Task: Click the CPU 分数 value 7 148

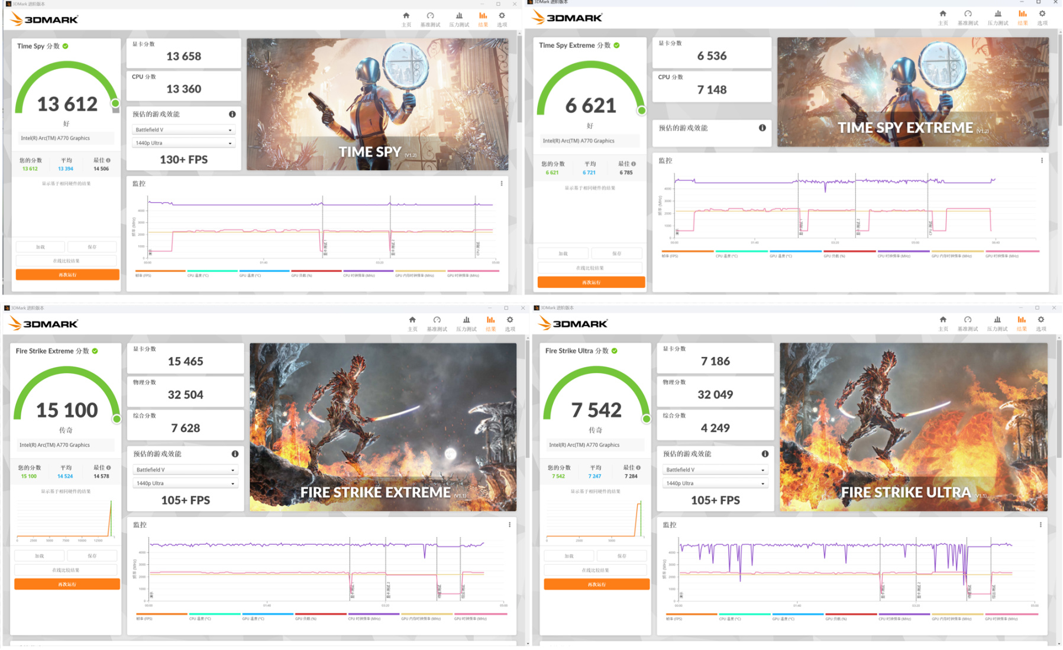Action: pyautogui.click(x=712, y=90)
